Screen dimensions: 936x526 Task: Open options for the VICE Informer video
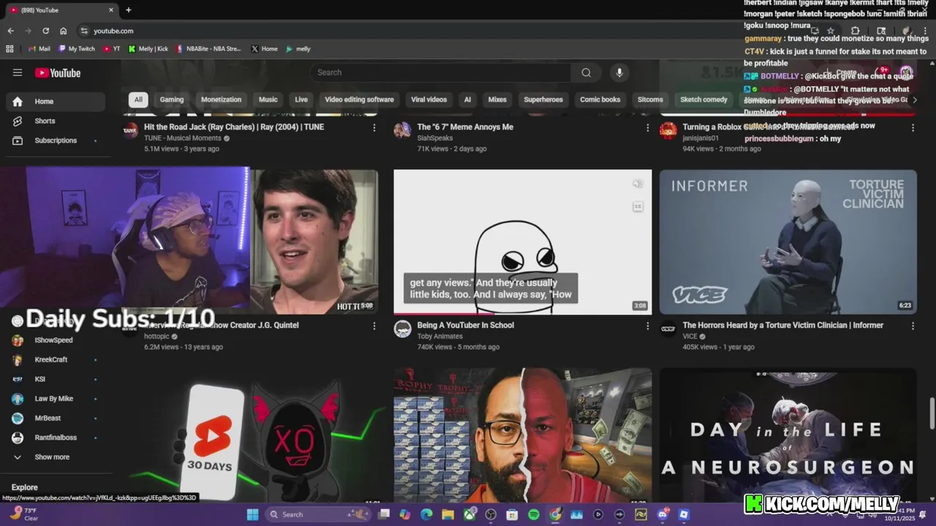tap(913, 326)
